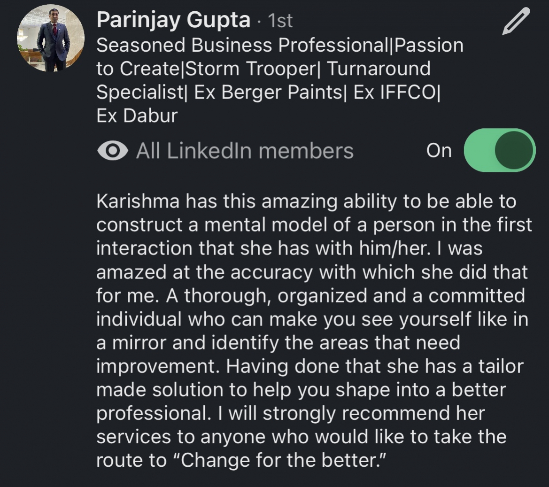
Task: Select the All LinkedIn members visibility label
Action: point(244,151)
